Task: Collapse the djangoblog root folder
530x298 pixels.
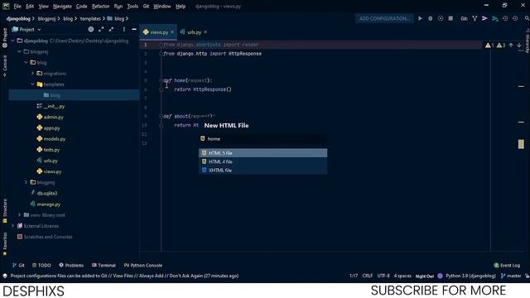Action: click(x=13, y=41)
